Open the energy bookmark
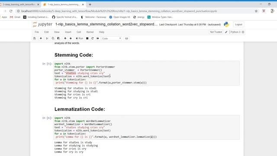The width and height of the screenshot is (277, 156). coord(139,17)
